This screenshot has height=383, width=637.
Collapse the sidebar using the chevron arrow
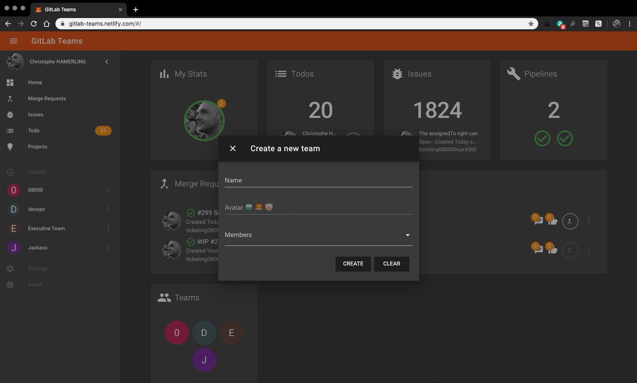(106, 62)
